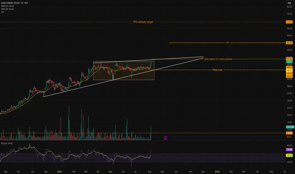Click the 28.00 price scale label

(x=289, y=101)
